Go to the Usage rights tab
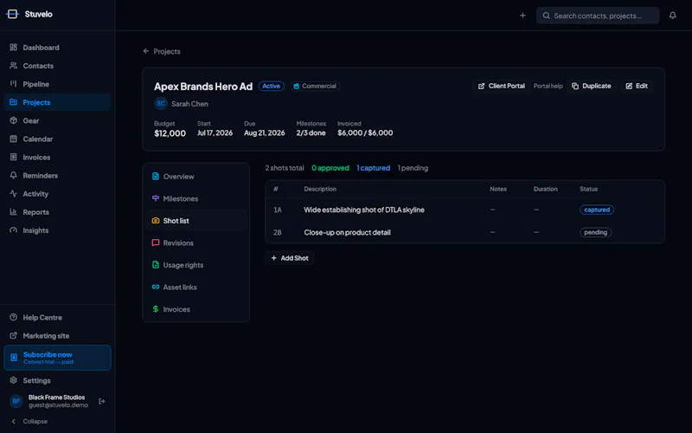This screenshot has height=433, width=692. point(196,265)
